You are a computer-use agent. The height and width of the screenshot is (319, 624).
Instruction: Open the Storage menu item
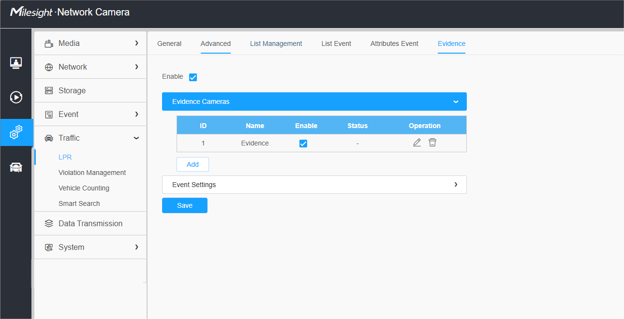[90, 90]
